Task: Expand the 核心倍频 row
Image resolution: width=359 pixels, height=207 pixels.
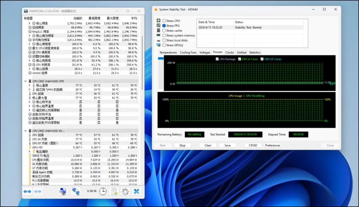Action: click(x=29, y=69)
